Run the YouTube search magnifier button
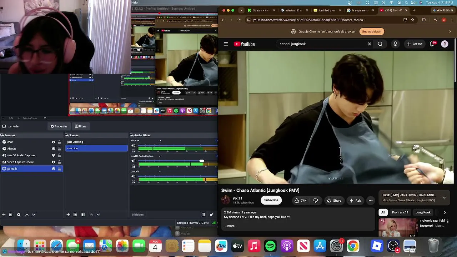This screenshot has width=457, height=257. tap(380, 44)
